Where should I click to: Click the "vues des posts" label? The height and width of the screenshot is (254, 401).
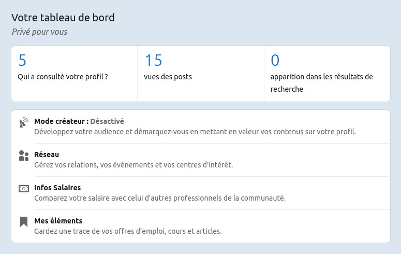click(x=168, y=77)
